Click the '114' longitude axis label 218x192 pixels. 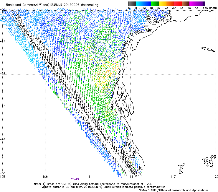click(130, 177)
